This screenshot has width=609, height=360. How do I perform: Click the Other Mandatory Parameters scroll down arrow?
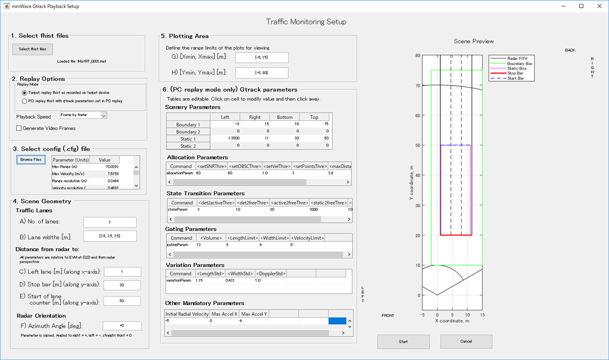(350, 326)
